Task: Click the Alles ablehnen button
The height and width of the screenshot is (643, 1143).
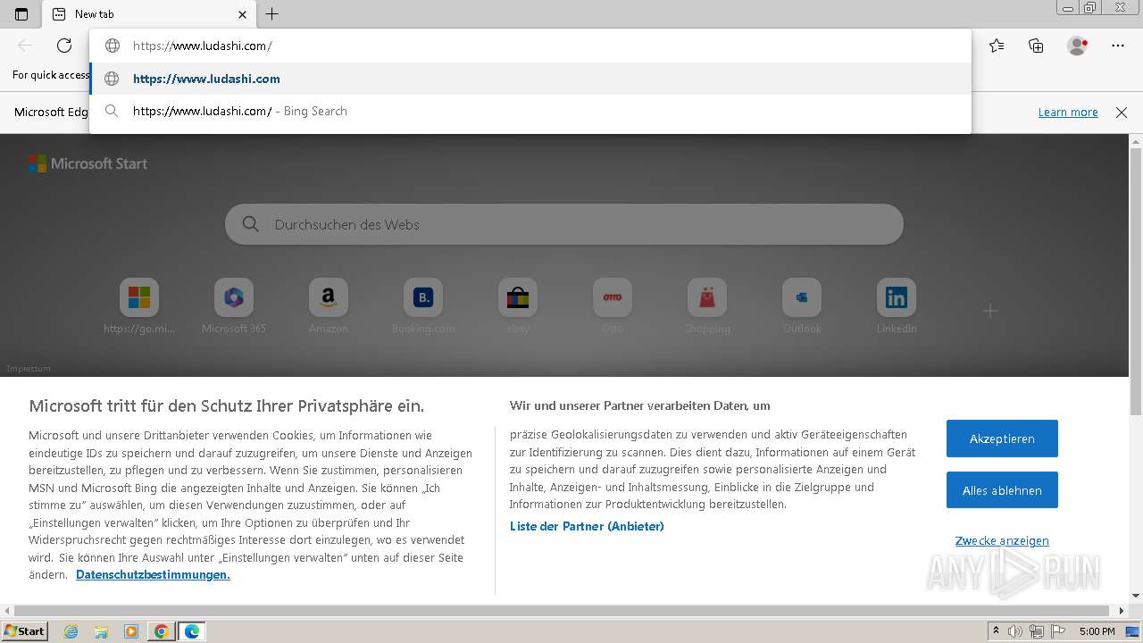Action: tap(1002, 490)
